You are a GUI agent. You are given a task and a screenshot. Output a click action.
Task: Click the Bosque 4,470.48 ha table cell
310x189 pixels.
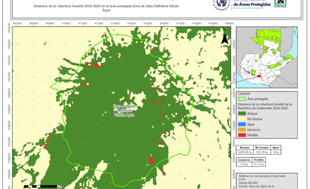tap(245, 152)
